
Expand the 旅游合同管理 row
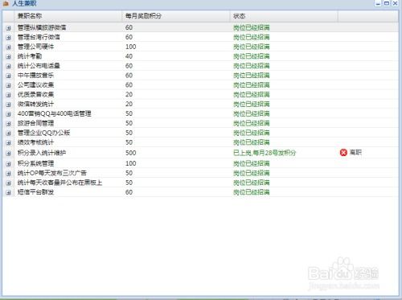8,124
